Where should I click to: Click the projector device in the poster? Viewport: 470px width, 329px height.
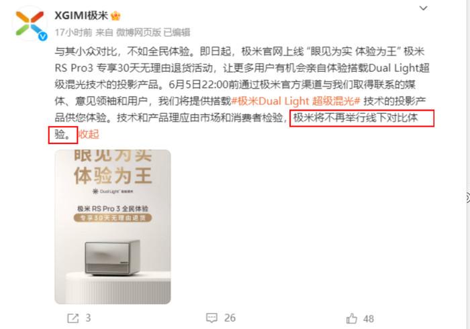113,258
